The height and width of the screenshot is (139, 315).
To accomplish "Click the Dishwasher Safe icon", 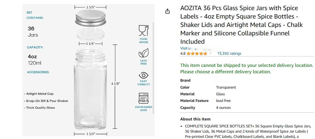I will pyautogui.click(x=144, y=98).
